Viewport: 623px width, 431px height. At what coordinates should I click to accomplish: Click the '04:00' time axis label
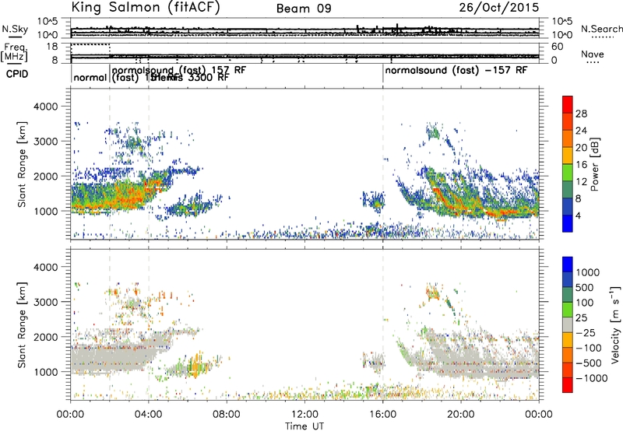coord(148,415)
